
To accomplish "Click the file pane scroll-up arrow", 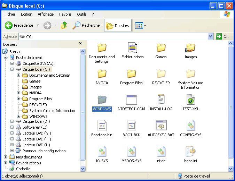I will 230,43.
